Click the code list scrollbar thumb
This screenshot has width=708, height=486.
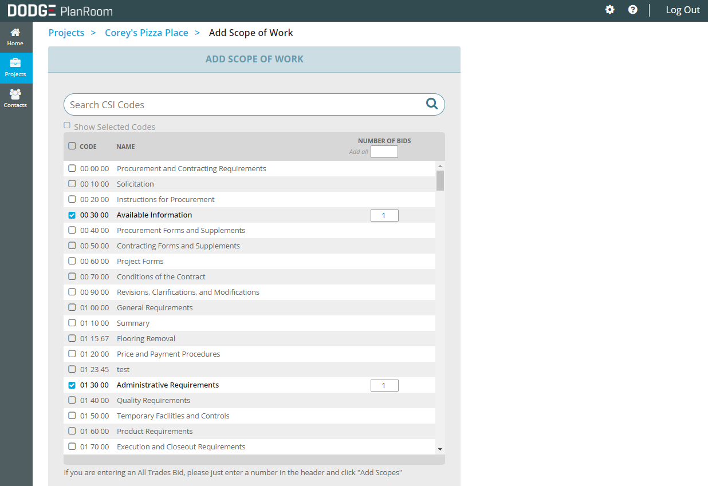coord(440,180)
